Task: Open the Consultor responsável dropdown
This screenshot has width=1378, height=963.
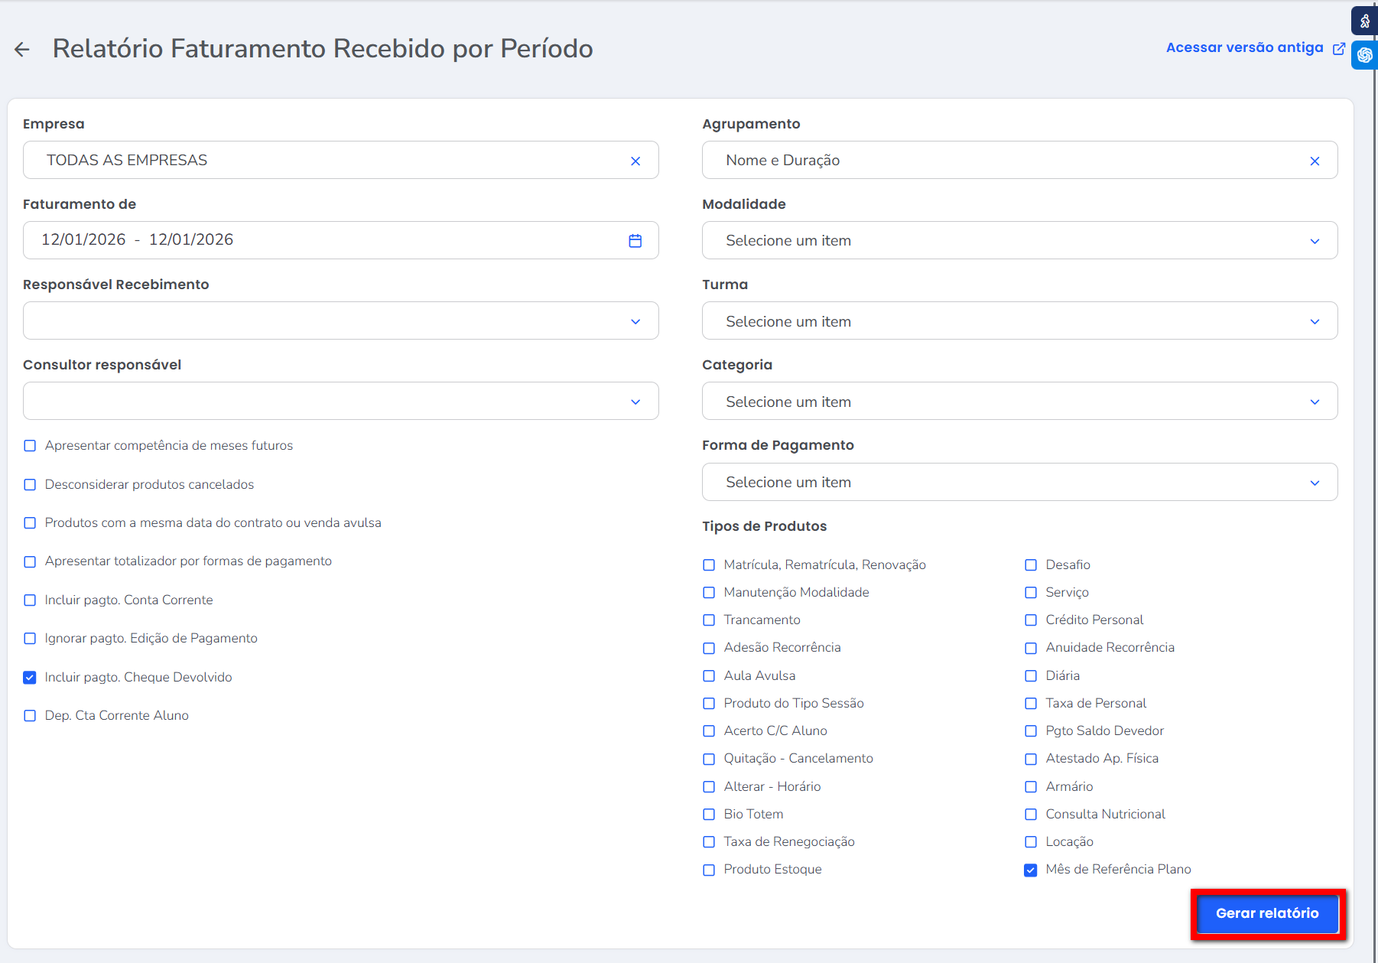Action: point(635,402)
